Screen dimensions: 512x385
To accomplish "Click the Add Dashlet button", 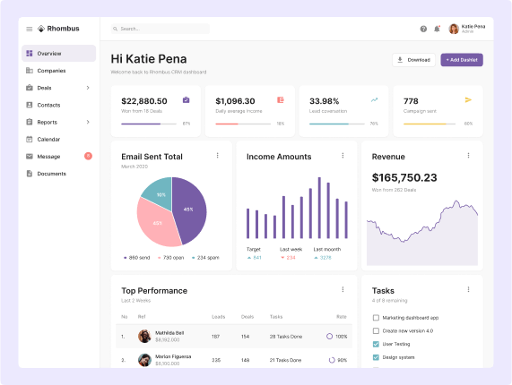I will click(x=462, y=60).
